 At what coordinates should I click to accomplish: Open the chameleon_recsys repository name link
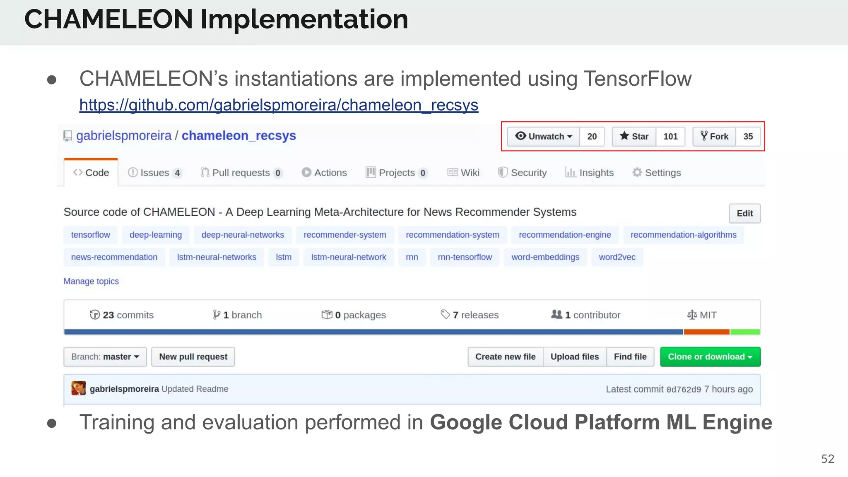click(238, 136)
